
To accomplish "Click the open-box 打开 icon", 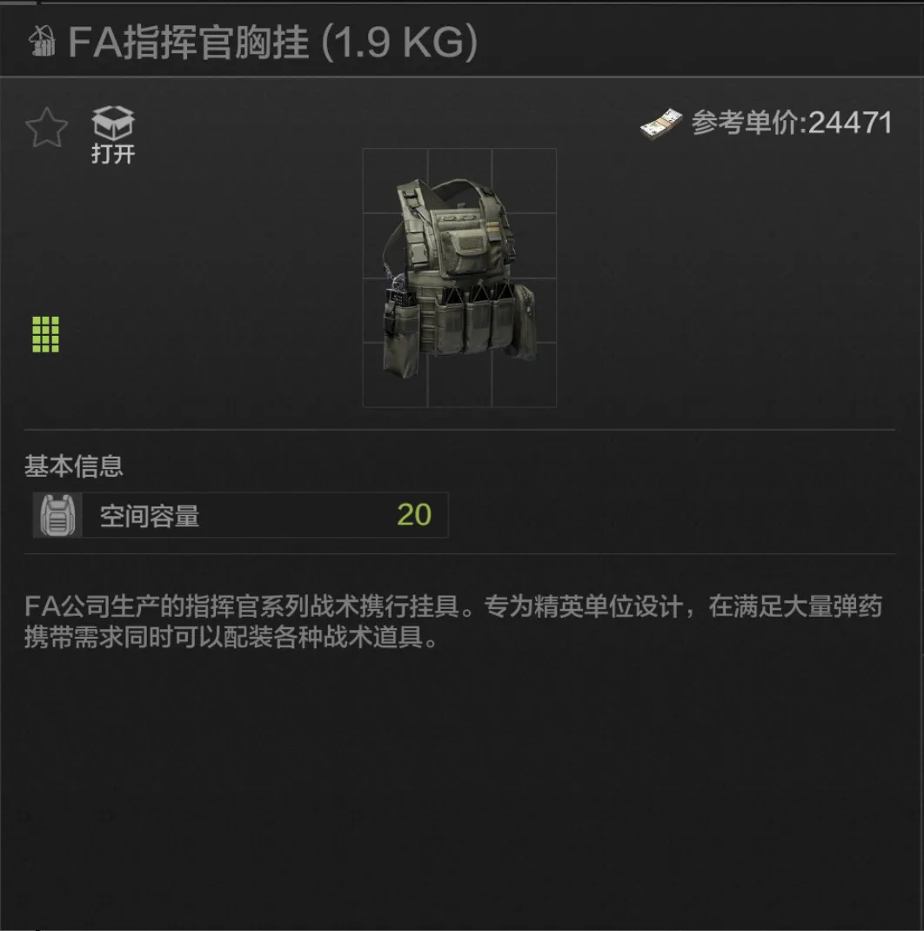I will pyautogui.click(x=113, y=123).
